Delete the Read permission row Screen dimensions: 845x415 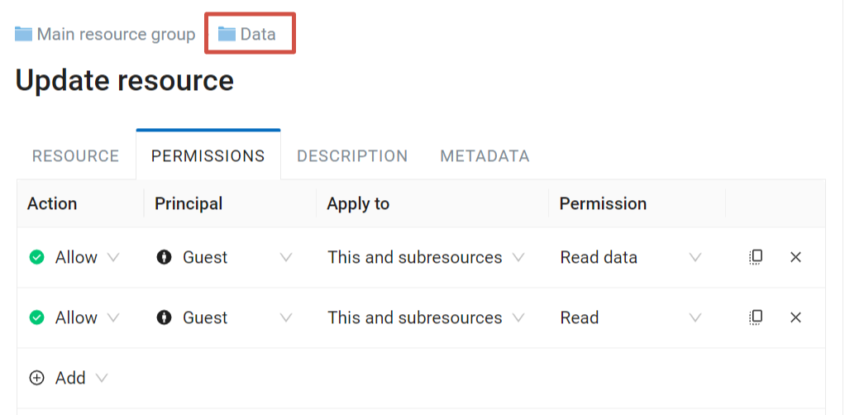[x=795, y=318]
